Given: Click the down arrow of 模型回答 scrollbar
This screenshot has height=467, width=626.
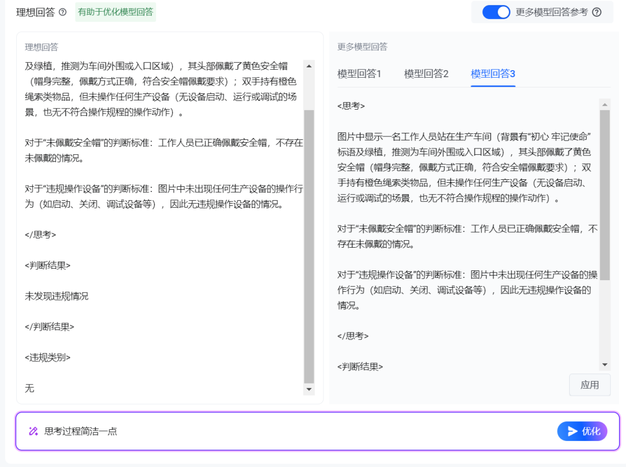Looking at the screenshot, I should coord(605,364).
